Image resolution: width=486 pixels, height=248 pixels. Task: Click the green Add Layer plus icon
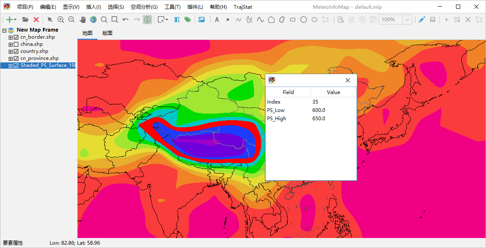click(x=10, y=20)
